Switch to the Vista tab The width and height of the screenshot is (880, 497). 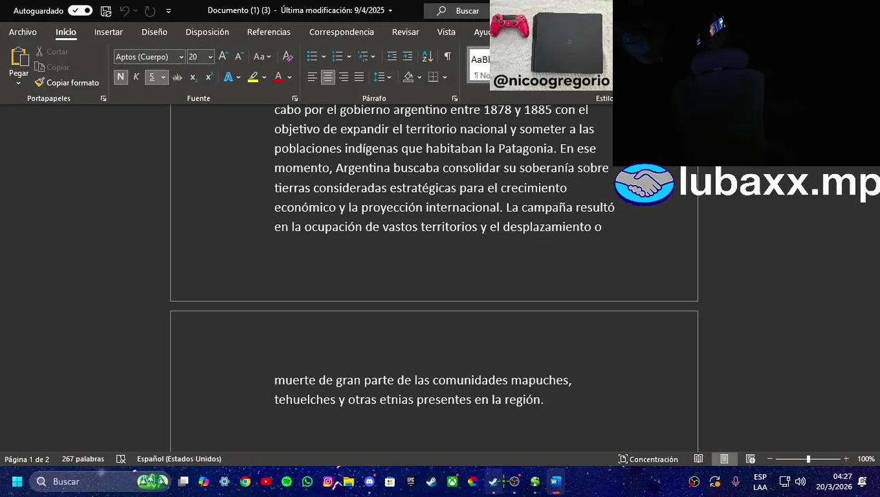click(446, 32)
